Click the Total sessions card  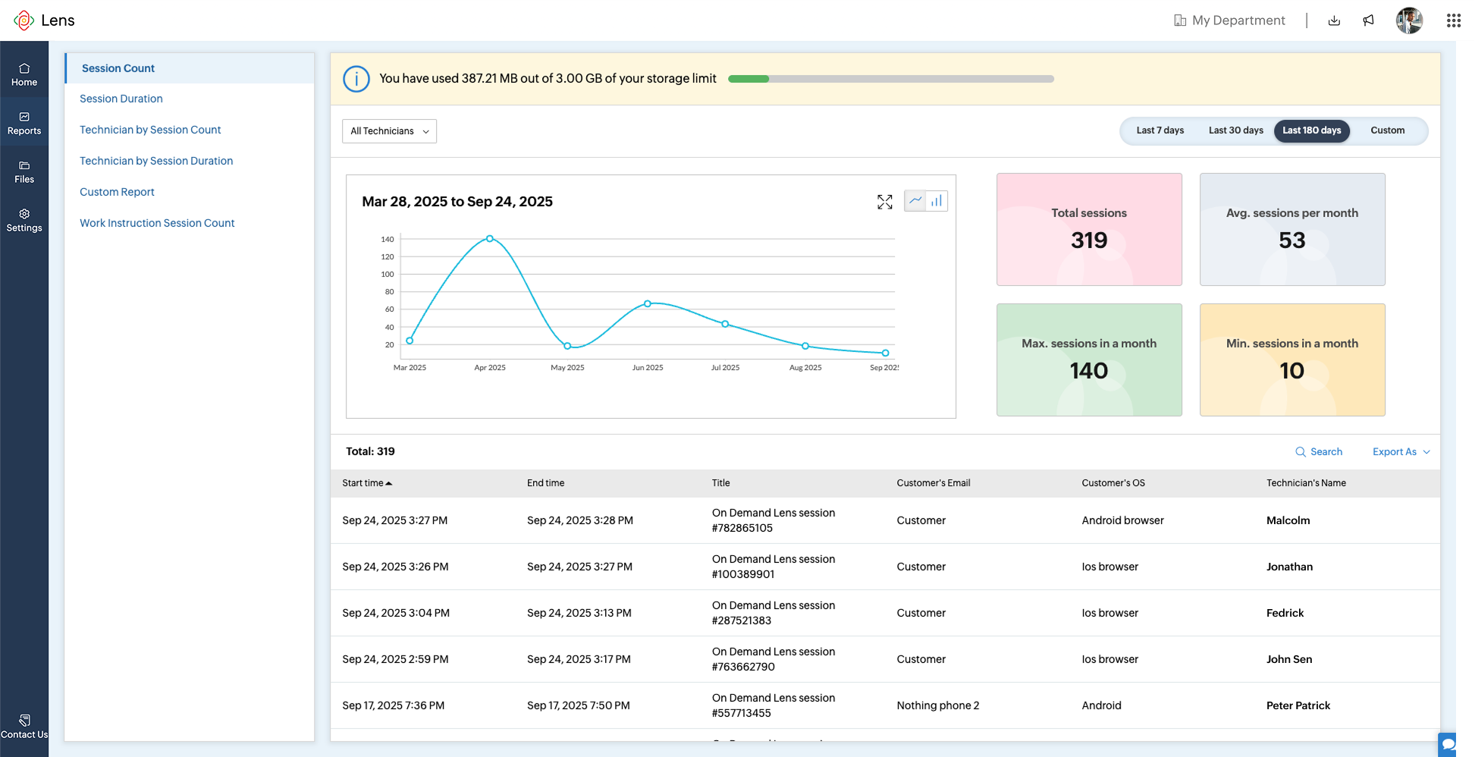tap(1089, 230)
